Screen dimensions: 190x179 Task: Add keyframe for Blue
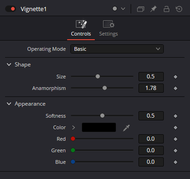pyautogui.click(x=175, y=162)
